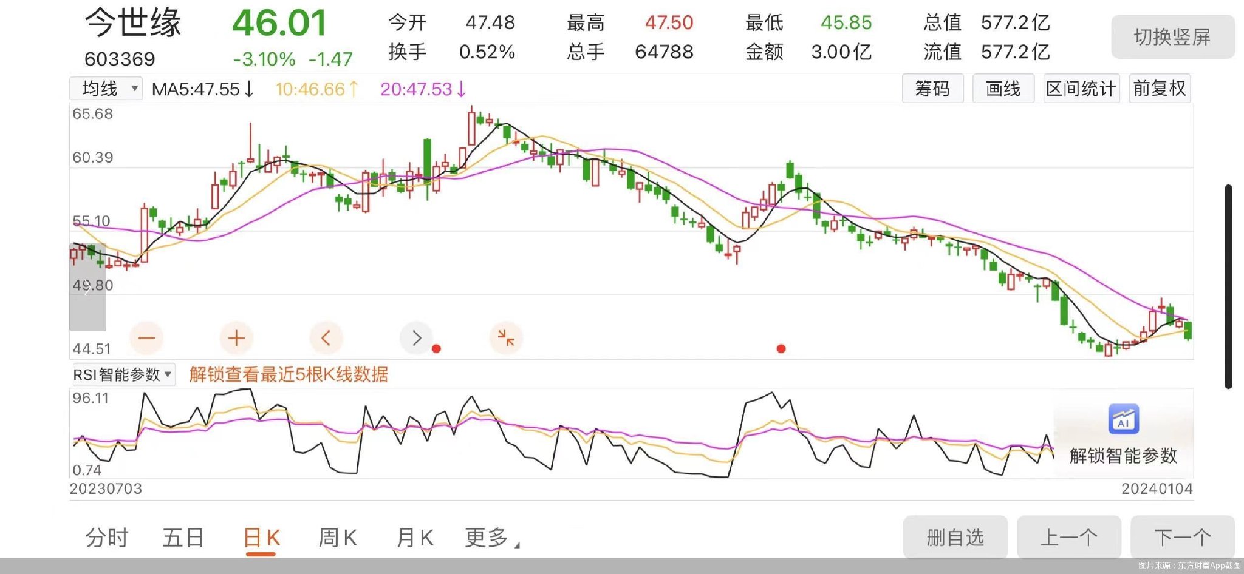
Task: Zoom in chart with plus icon
Action: 236,338
